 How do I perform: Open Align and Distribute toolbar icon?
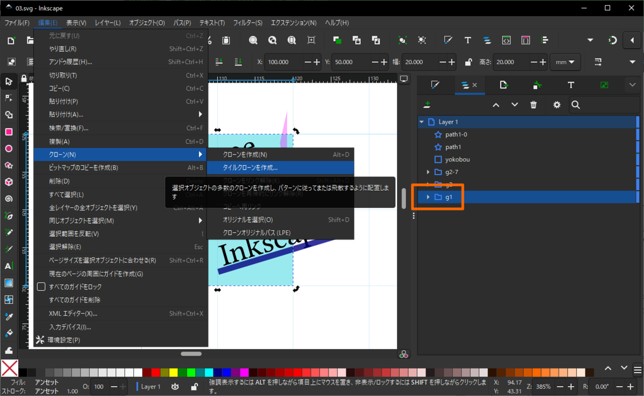point(545,40)
